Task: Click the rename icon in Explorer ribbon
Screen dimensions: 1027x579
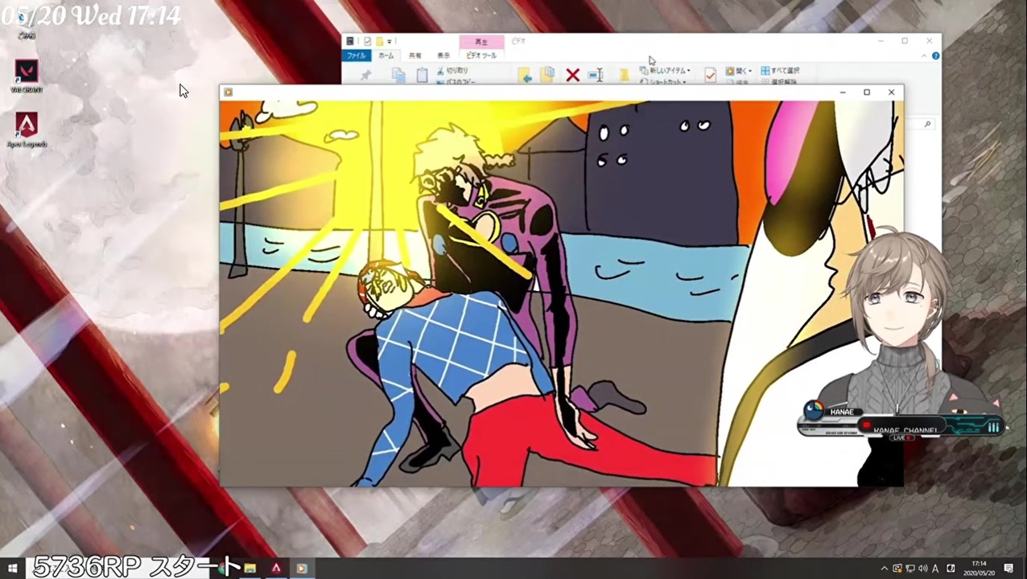Action: 596,75
